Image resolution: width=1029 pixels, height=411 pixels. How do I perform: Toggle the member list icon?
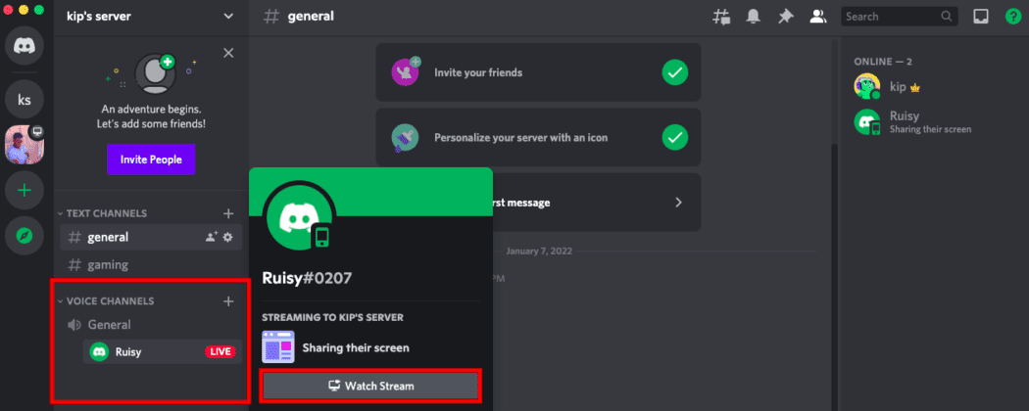pyautogui.click(x=816, y=17)
